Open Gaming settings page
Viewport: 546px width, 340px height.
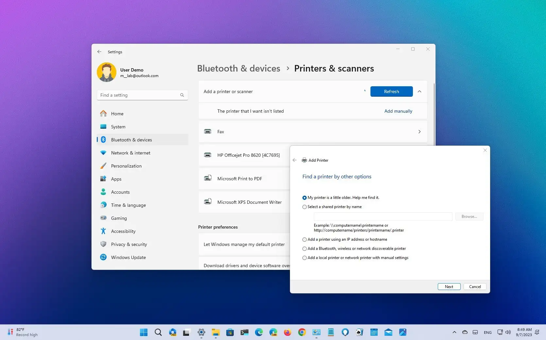tap(143, 218)
